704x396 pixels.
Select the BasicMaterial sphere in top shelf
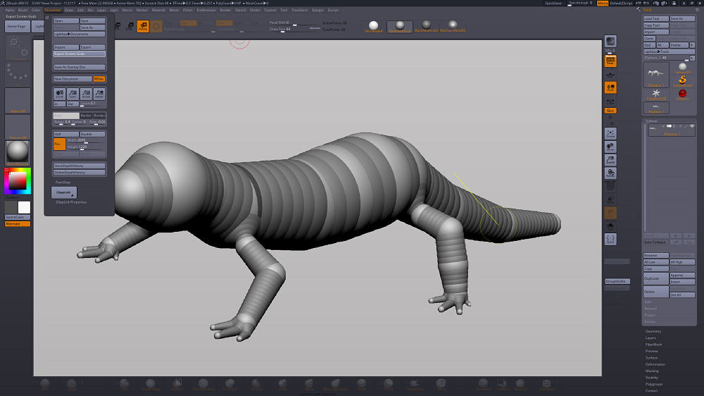coord(400,27)
